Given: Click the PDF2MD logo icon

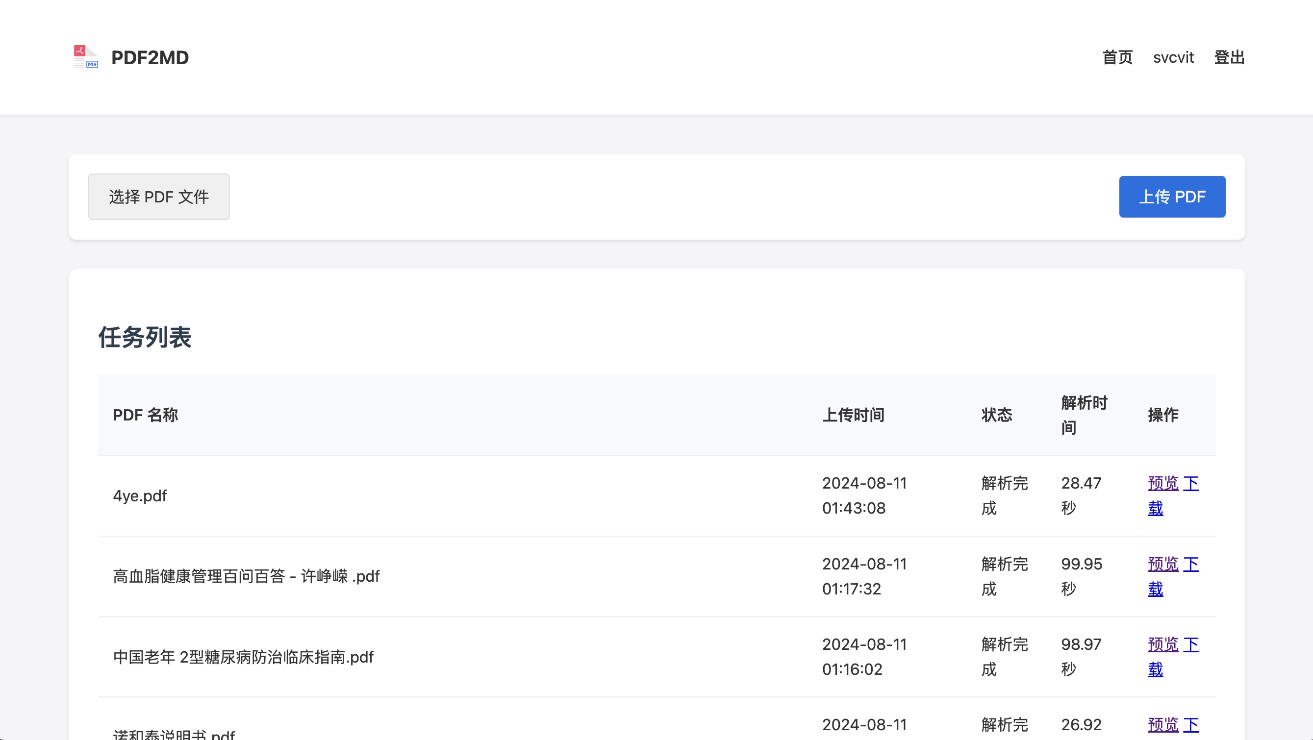Looking at the screenshot, I should tap(86, 57).
